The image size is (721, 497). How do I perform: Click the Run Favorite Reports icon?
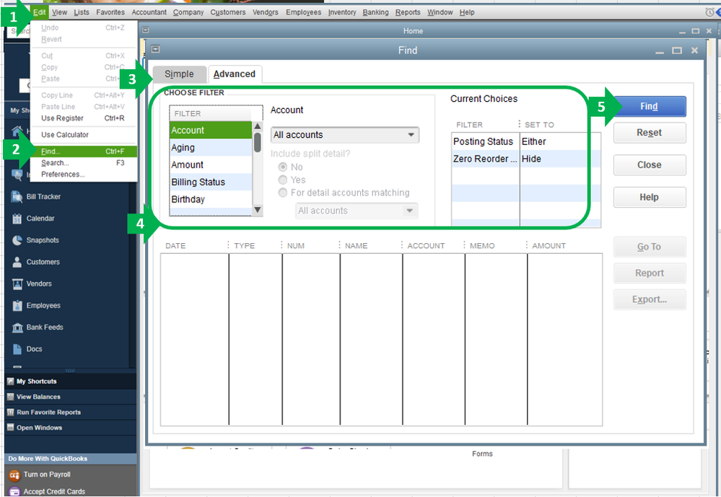tap(11, 413)
